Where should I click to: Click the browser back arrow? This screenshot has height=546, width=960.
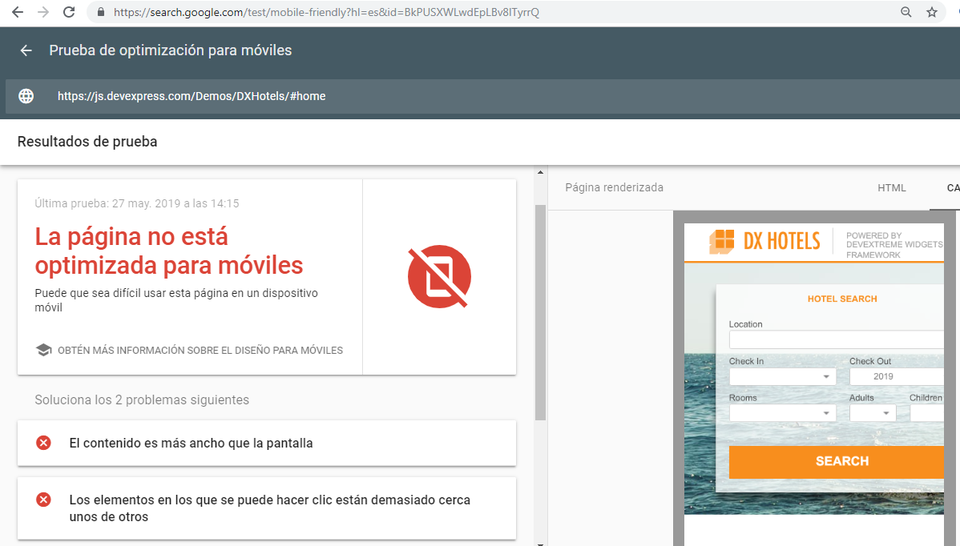pos(17,12)
